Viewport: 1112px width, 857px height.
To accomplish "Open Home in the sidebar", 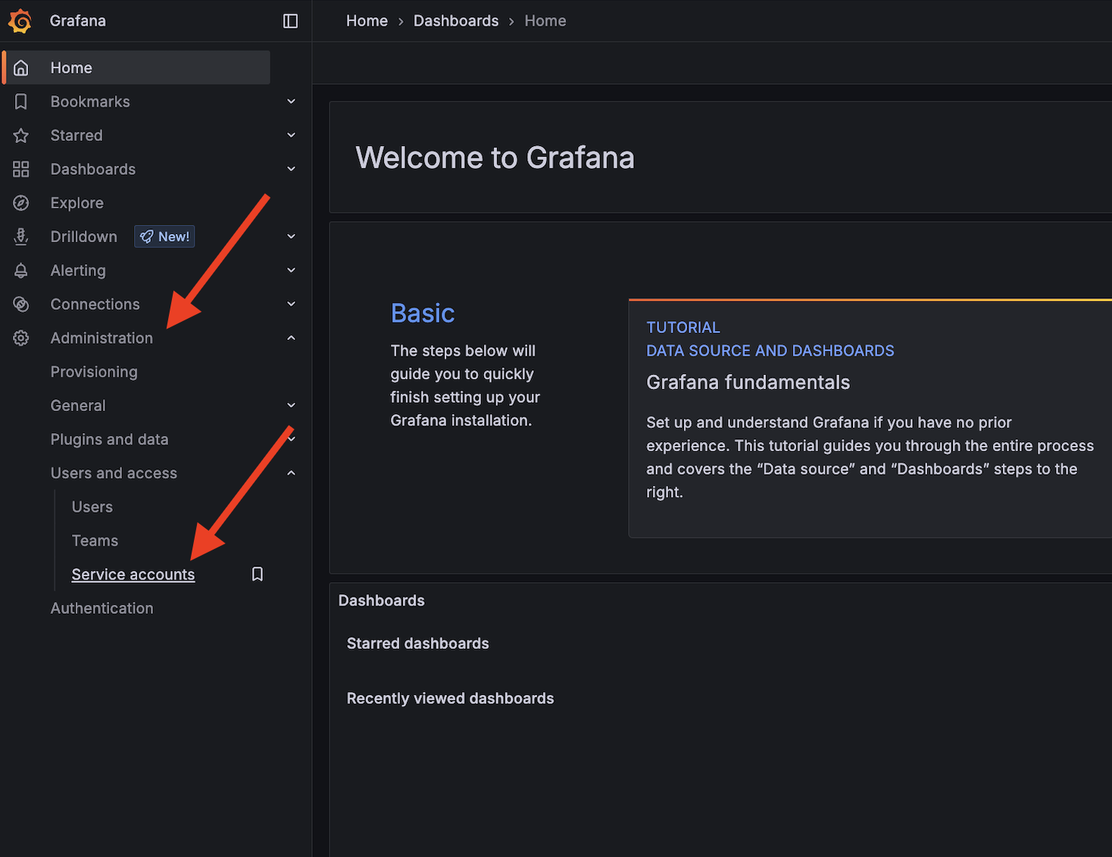I will (136, 68).
